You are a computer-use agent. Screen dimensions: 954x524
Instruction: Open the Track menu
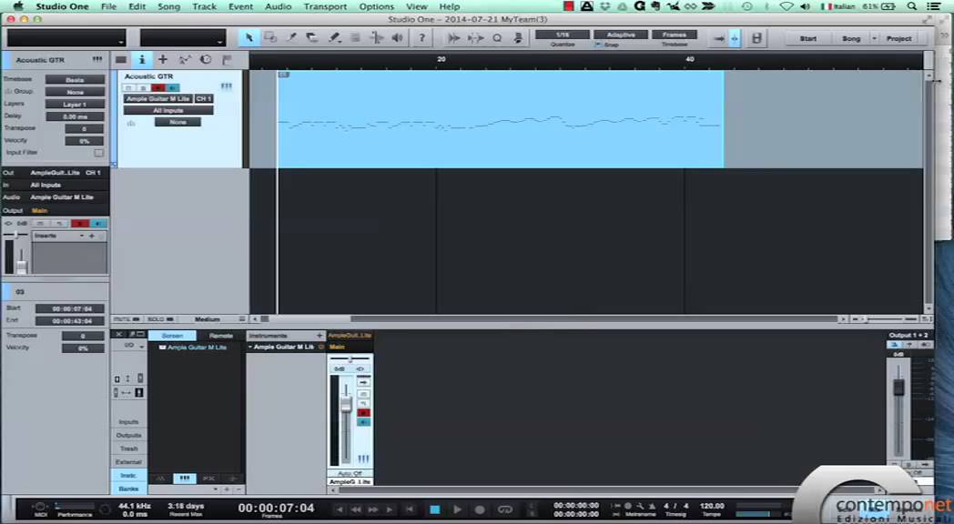point(205,6)
